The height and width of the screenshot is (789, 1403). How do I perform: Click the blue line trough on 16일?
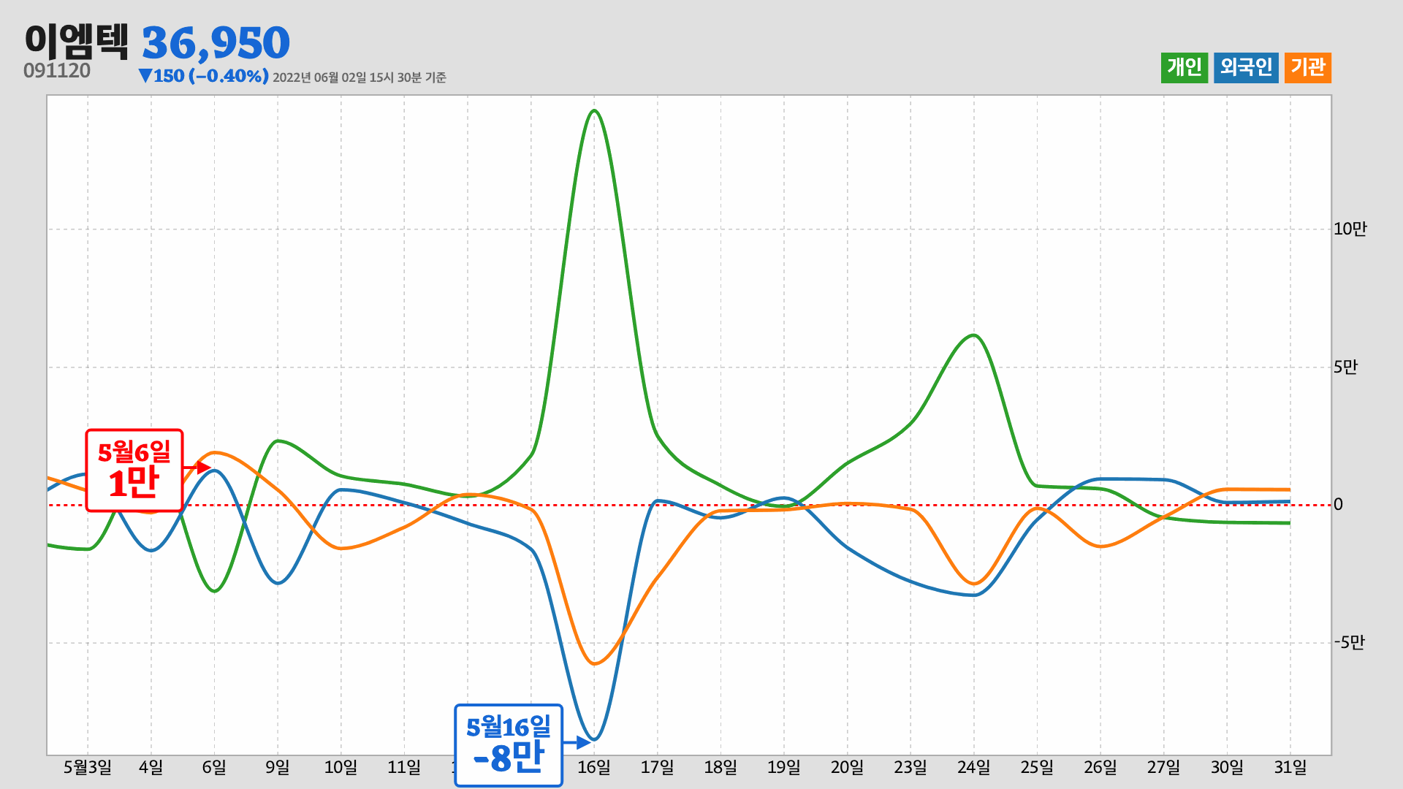pos(594,739)
